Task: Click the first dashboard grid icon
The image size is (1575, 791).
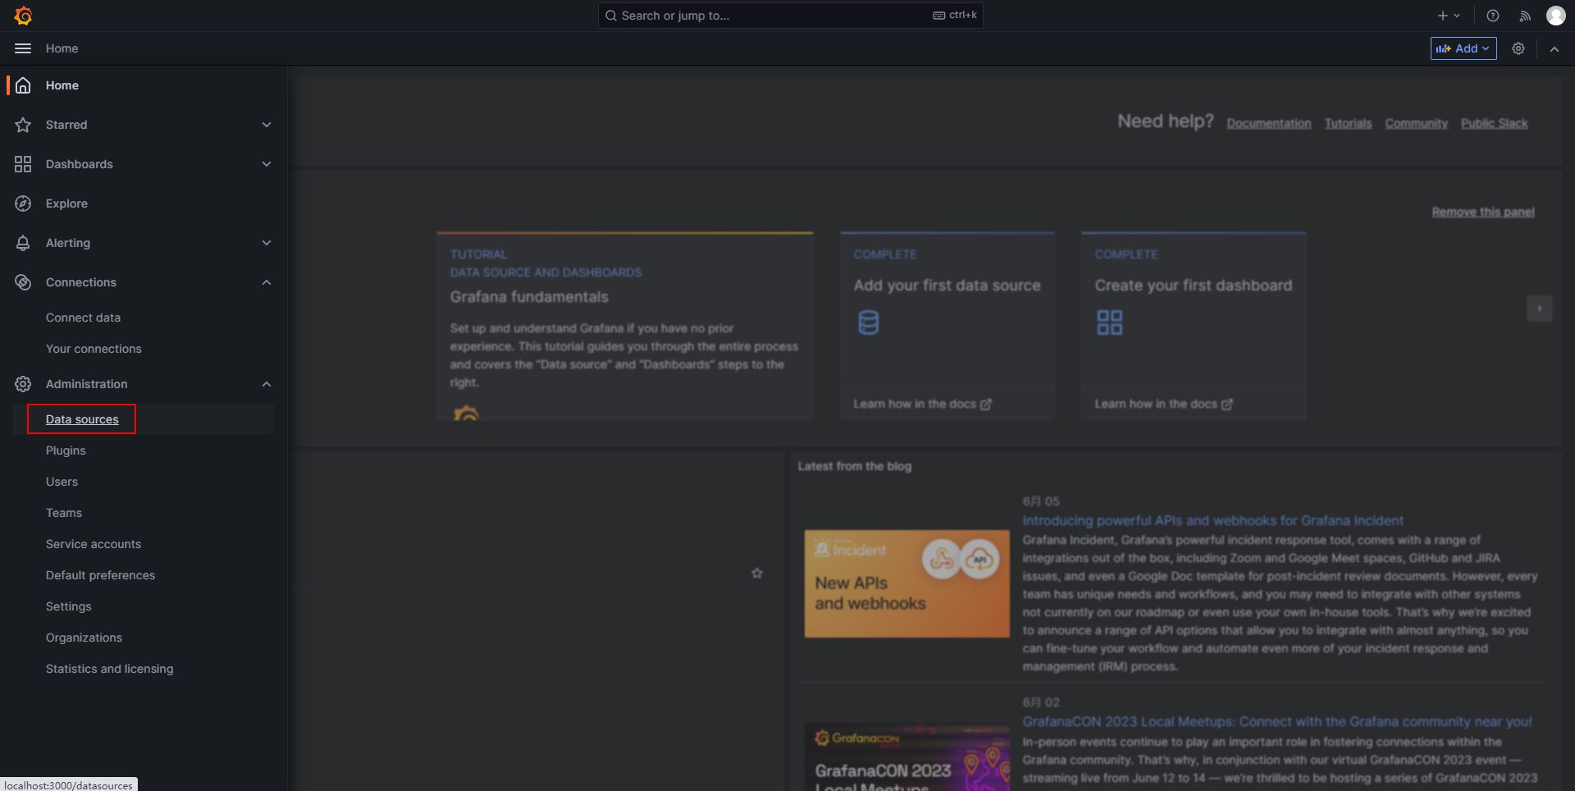Action: pyautogui.click(x=1110, y=322)
